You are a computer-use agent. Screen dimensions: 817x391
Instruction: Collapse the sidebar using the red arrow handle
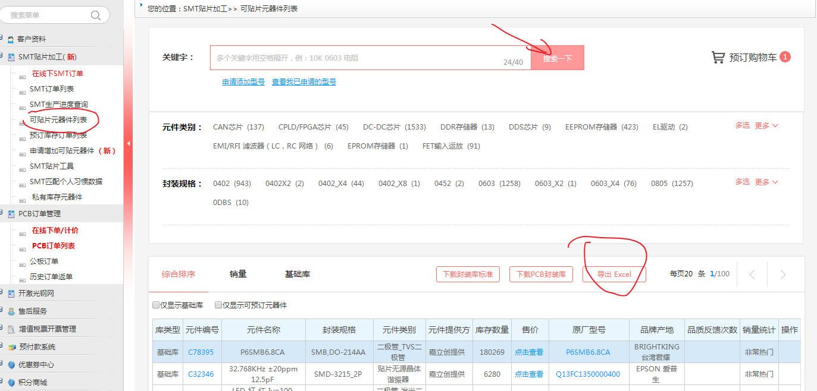(129, 144)
